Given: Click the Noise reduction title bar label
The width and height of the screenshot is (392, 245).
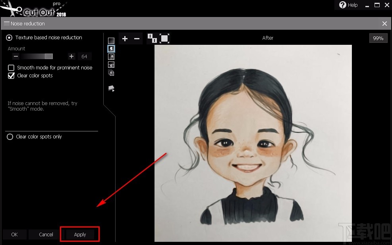Looking at the screenshot, I should (x=27, y=23).
